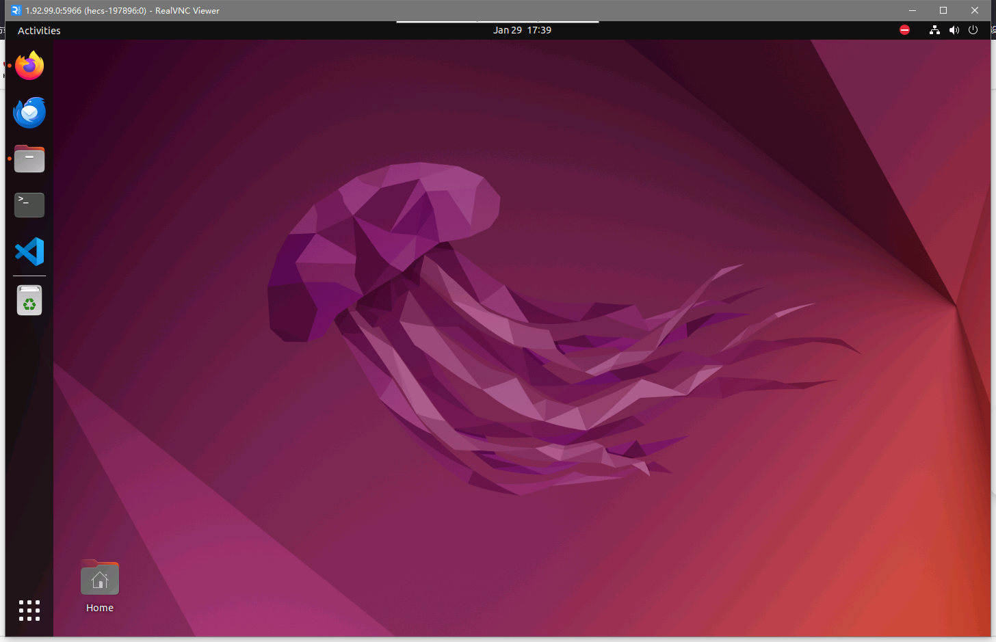This screenshot has height=642, width=996.
Task: Open Thunderbird mail from the dock
Action: [x=29, y=113]
